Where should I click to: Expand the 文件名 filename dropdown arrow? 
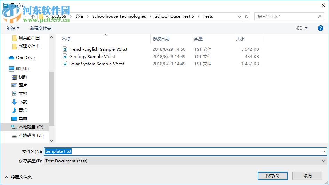tap(323, 151)
